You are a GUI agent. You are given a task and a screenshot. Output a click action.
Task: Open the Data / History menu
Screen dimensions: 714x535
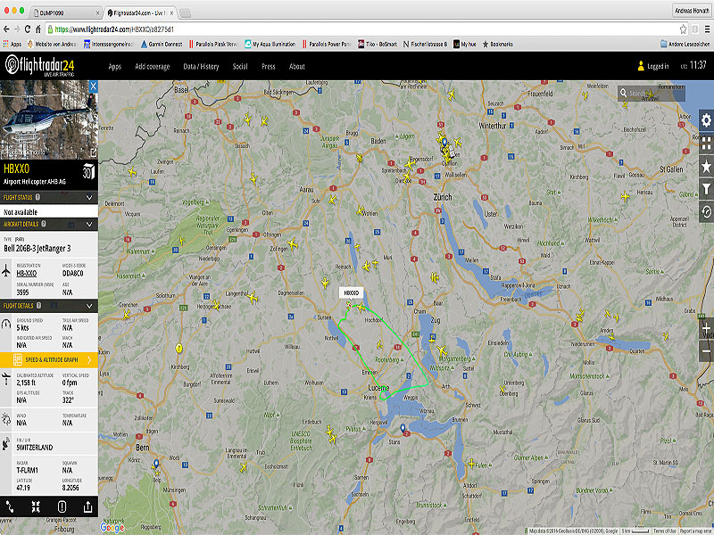click(x=201, y=66)
